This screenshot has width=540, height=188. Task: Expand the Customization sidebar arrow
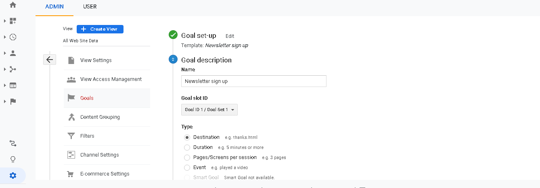5,21
